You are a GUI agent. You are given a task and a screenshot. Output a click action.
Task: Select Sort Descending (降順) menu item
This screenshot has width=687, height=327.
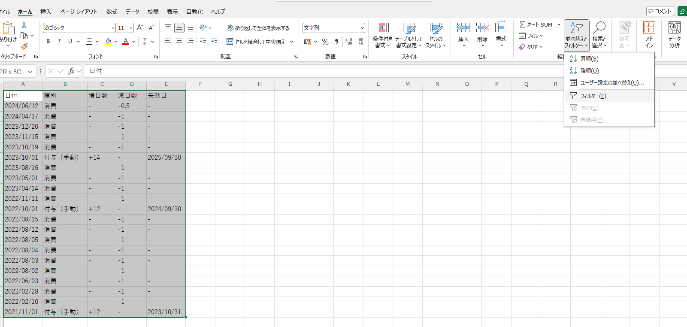tap(609, 70)
